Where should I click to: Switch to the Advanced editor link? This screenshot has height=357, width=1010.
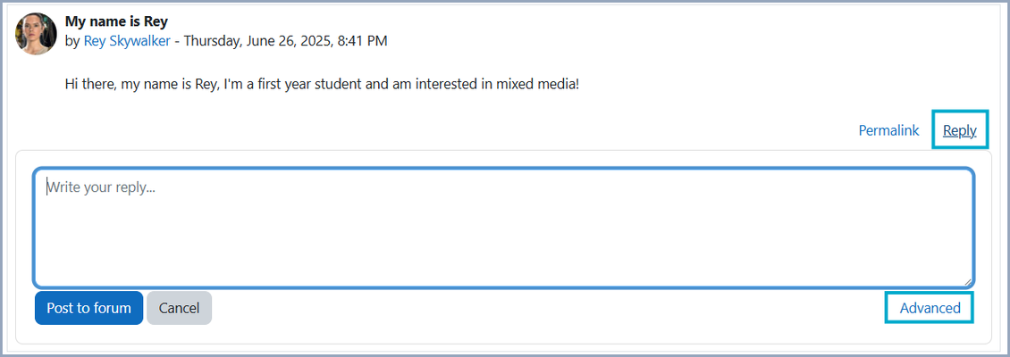point(930,308)
